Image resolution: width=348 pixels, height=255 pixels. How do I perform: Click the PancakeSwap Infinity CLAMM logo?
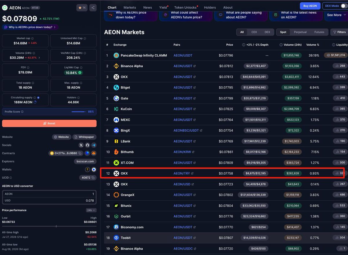click(x=116, y=55)
